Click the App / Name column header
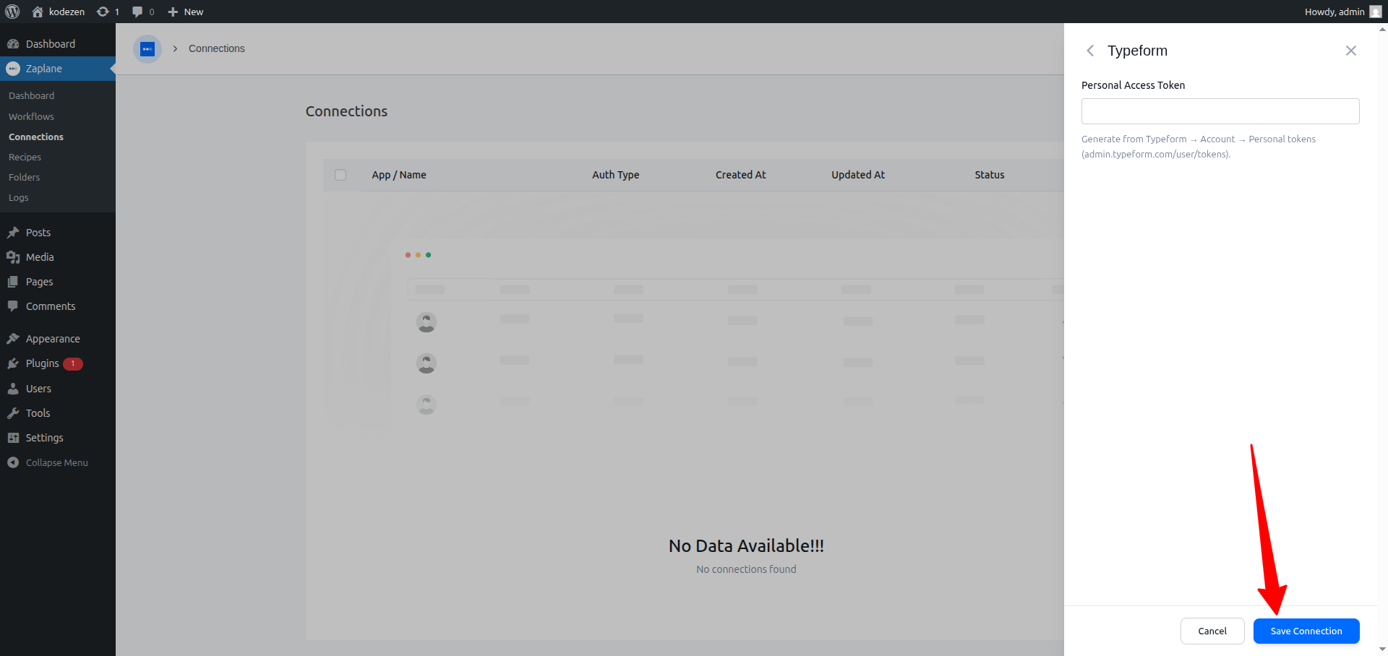This screenshot has height=656, width=1388. pos(399,175)
